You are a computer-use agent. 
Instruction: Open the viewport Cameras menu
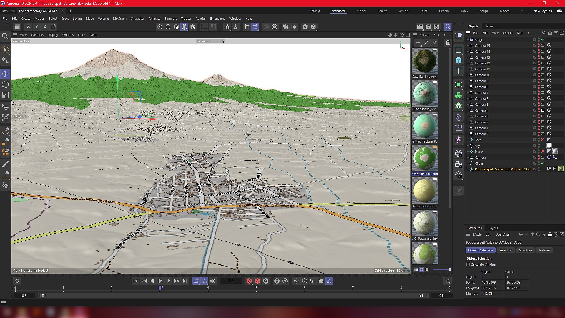[37, 35]
